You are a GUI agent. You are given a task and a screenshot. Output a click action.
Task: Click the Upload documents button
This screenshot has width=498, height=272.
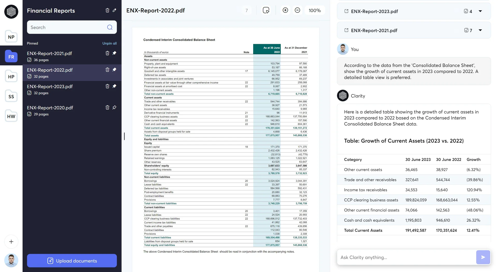pyautogui.click(x=72, y=261)
